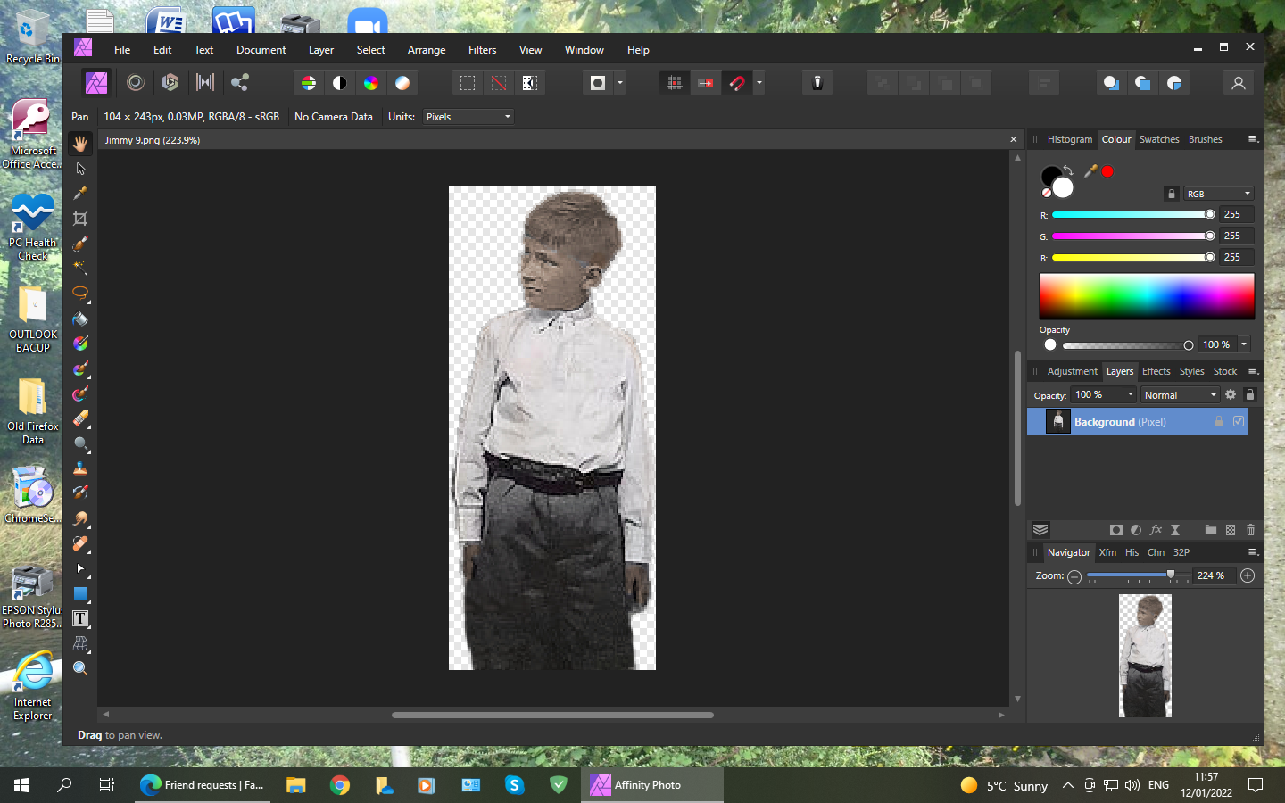1285x803 pixels.
Task: Choose the Artistic Text tool
Action: [80, 618]
